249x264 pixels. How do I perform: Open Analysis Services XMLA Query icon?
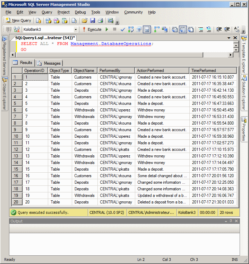(65, 20)
